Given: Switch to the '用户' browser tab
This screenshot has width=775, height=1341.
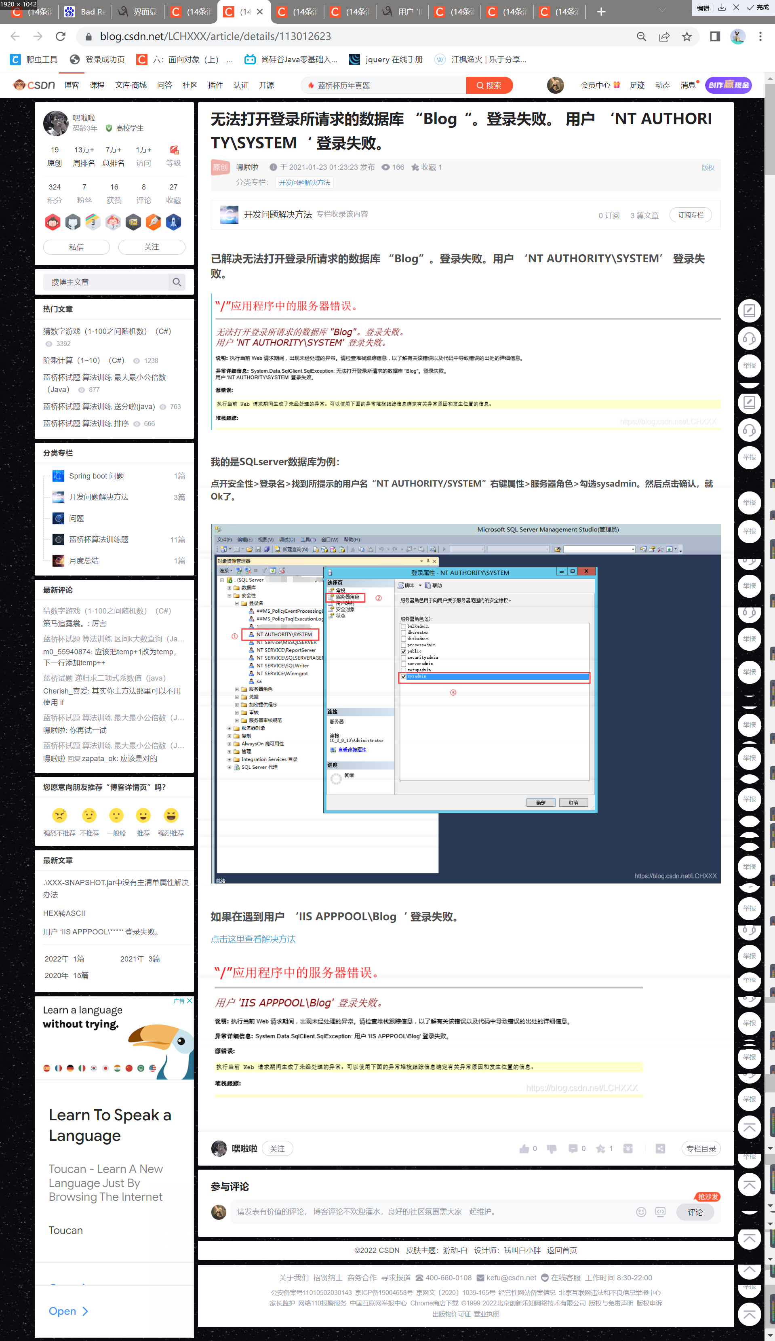Looking at the screenshot, I should pos(403,12).
